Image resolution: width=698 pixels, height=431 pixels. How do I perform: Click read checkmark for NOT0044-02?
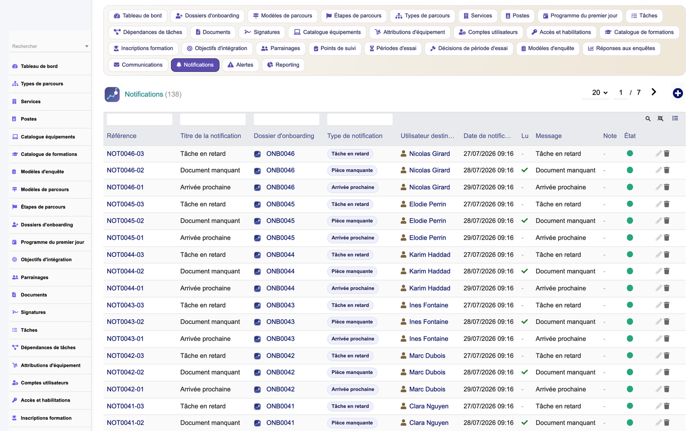[x=525, y=271]
